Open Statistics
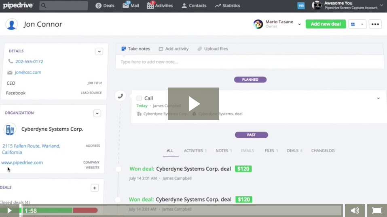 click(227, 5)
